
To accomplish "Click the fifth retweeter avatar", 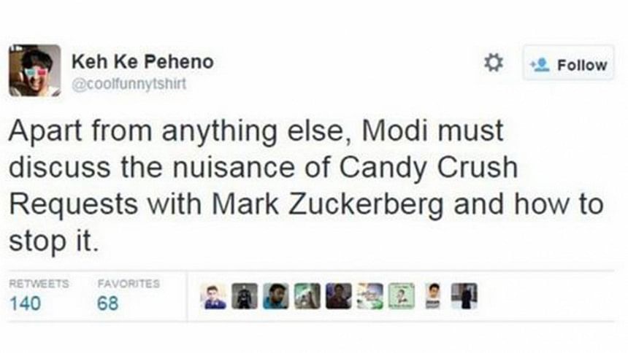I will (338, 296).
